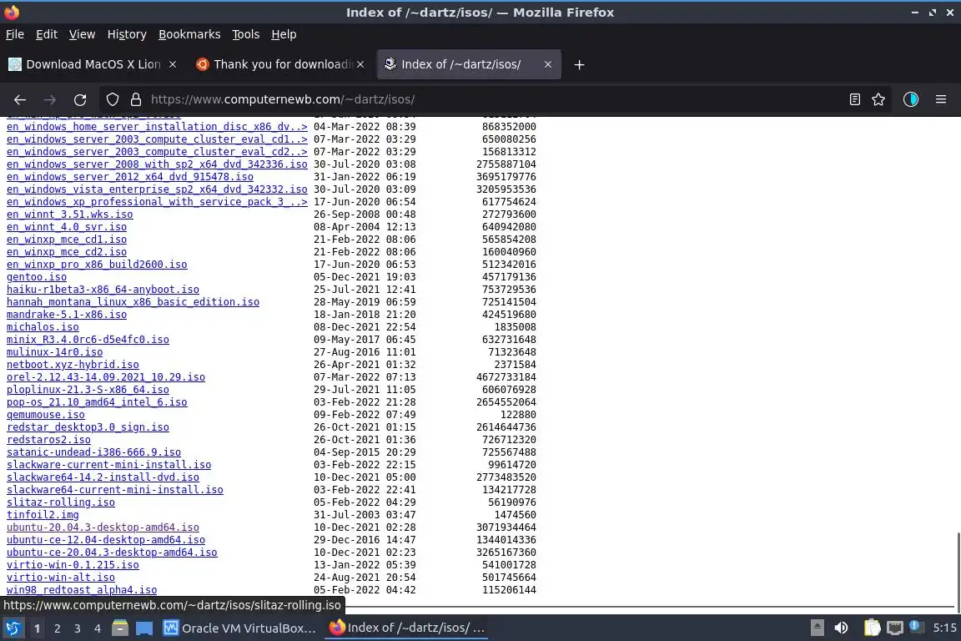Download minix_R3.4.0rc6-d5e4fc0.iso
The image size is (961, 641).
(x=88, y=339)
